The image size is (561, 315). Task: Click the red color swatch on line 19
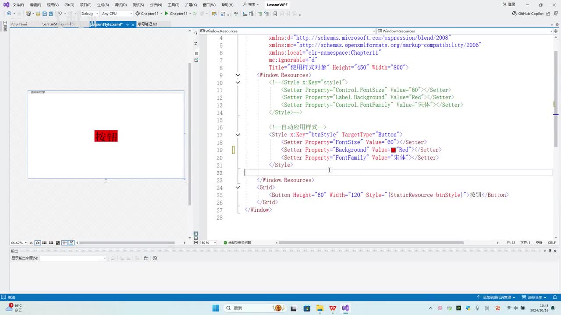[x=393, y=150]
